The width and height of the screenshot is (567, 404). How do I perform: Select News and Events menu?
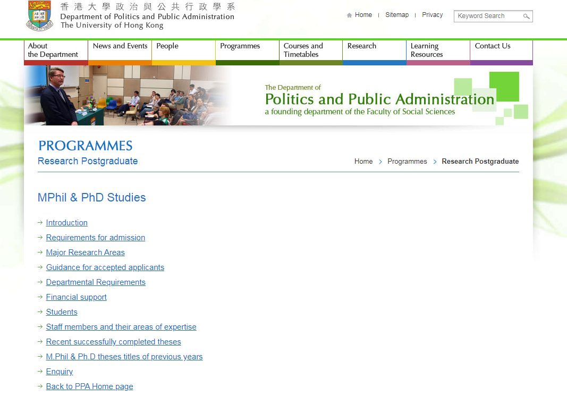tap(120, 46)
